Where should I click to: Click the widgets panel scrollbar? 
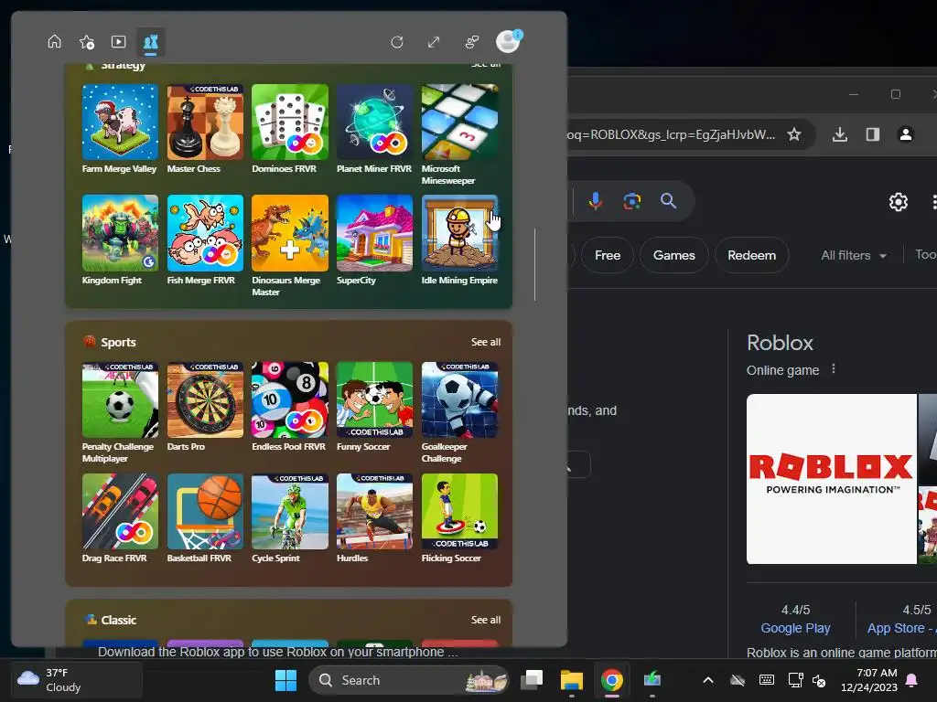[x=534, y=264]
